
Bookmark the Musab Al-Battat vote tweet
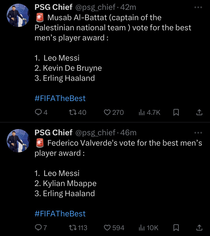(x=176, y=112)
